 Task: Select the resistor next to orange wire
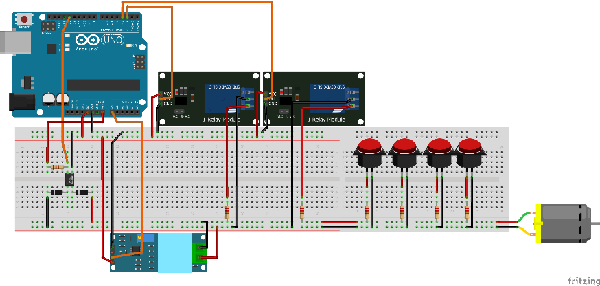[58, 167]
